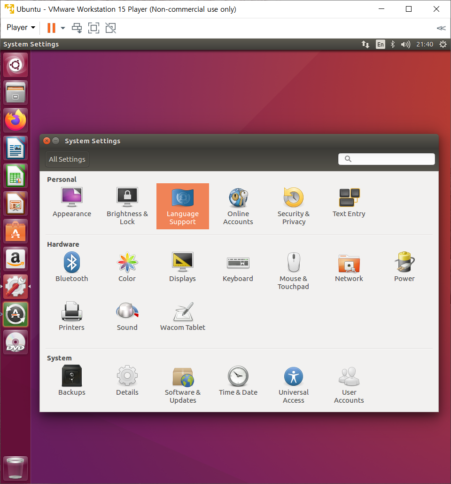Open Text Entry settings
This screenshot has width=451, height=484.
(349, 203)
